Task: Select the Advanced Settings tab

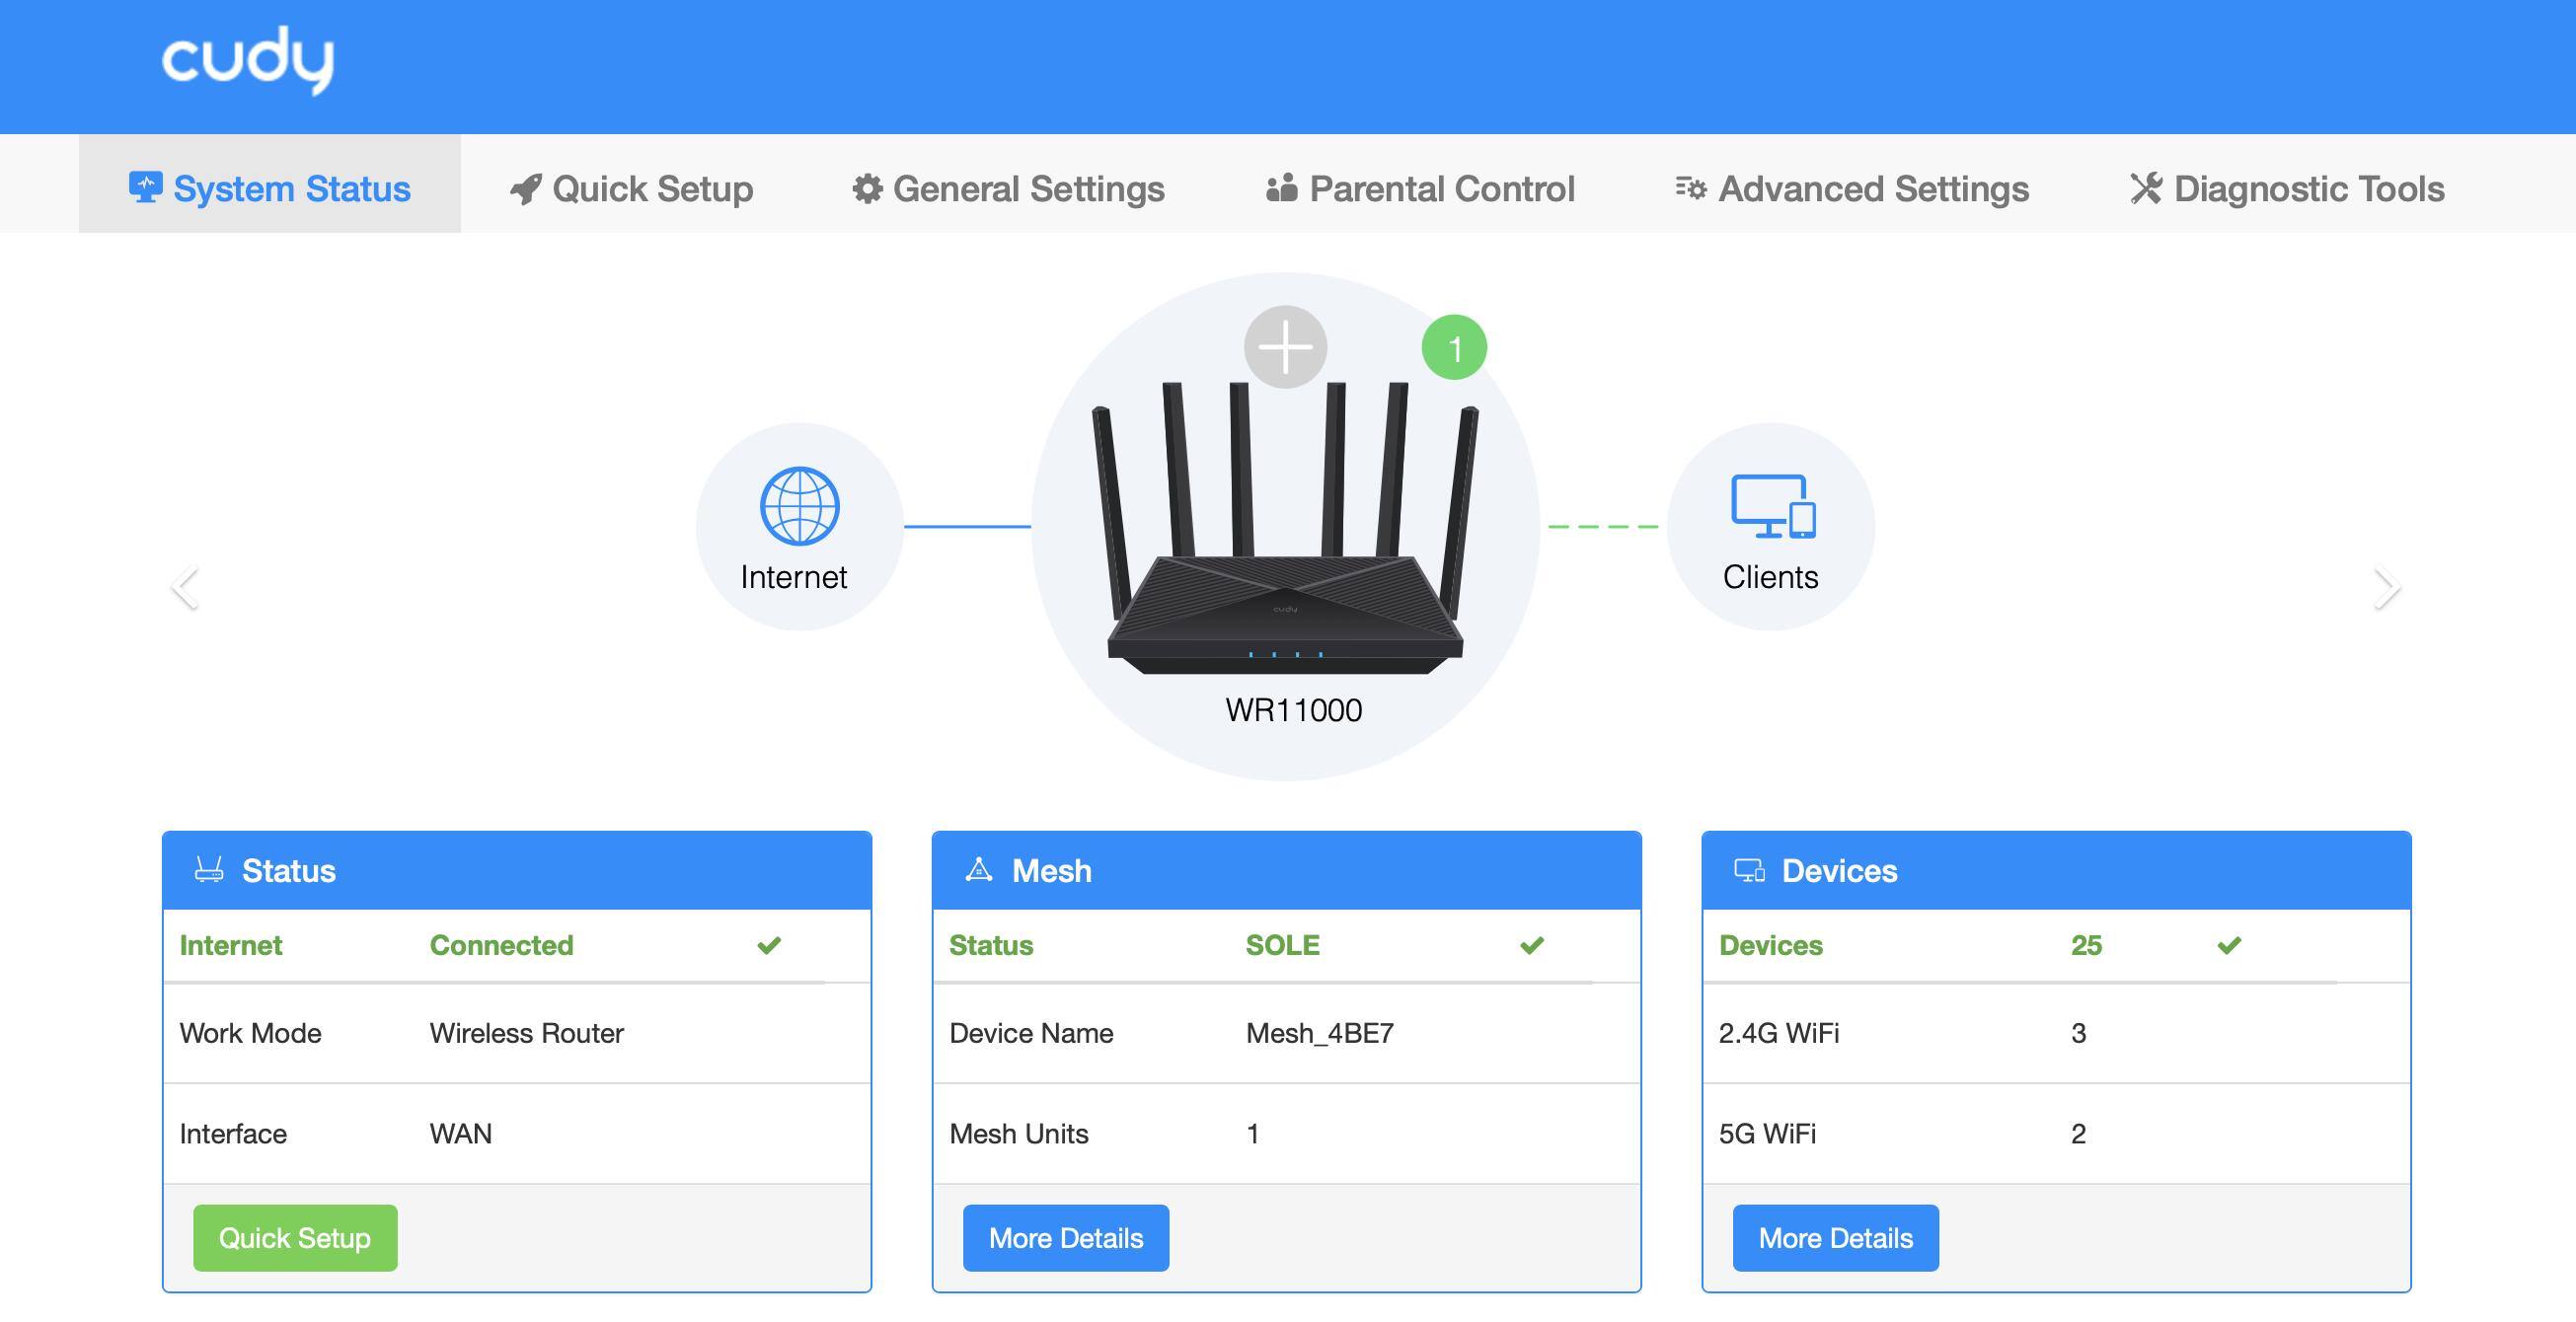Action: (1852, 188)
